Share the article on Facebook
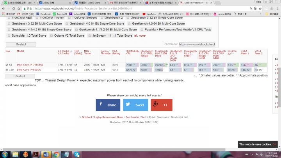 [108, 105]
